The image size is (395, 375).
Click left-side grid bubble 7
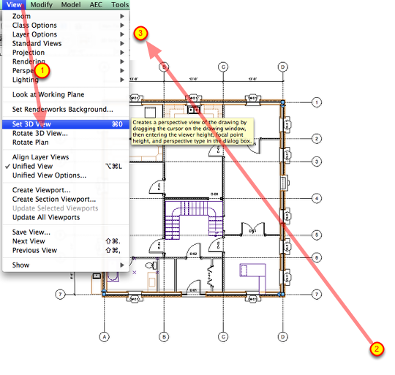60,294
